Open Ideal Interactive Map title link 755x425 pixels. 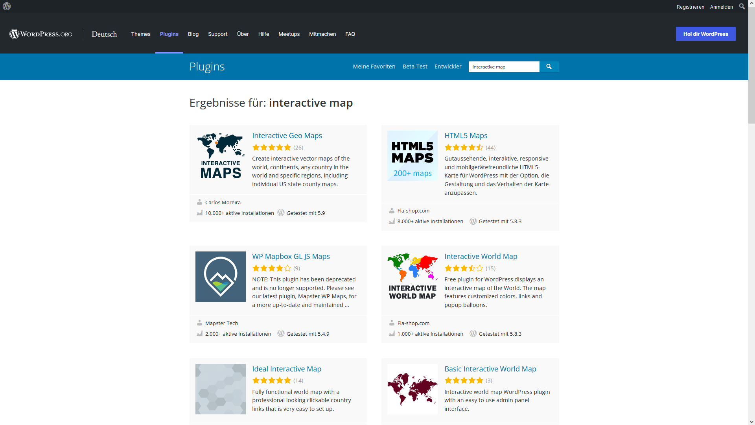tap(287, 369)
